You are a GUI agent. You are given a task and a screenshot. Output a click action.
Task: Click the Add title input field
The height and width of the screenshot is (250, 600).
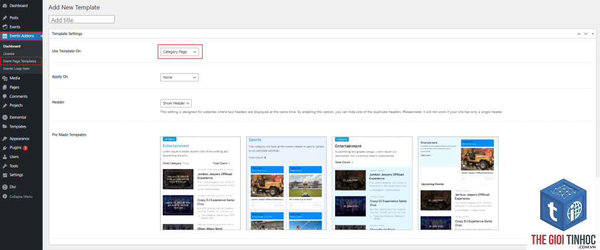(x=82, y=19)
